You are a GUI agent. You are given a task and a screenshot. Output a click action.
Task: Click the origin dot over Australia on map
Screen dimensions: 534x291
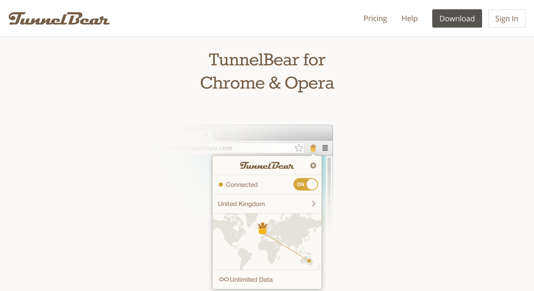tap(309, 261)
